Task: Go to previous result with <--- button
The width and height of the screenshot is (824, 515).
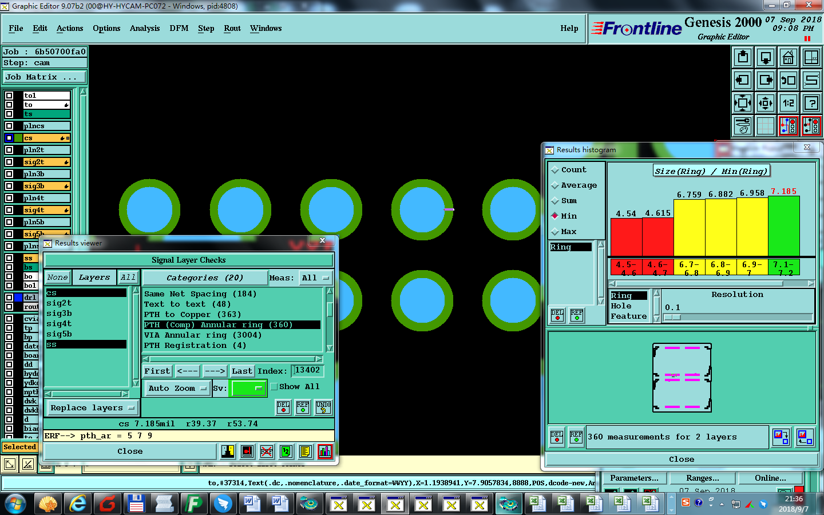Action: click(x=188, y=371)
